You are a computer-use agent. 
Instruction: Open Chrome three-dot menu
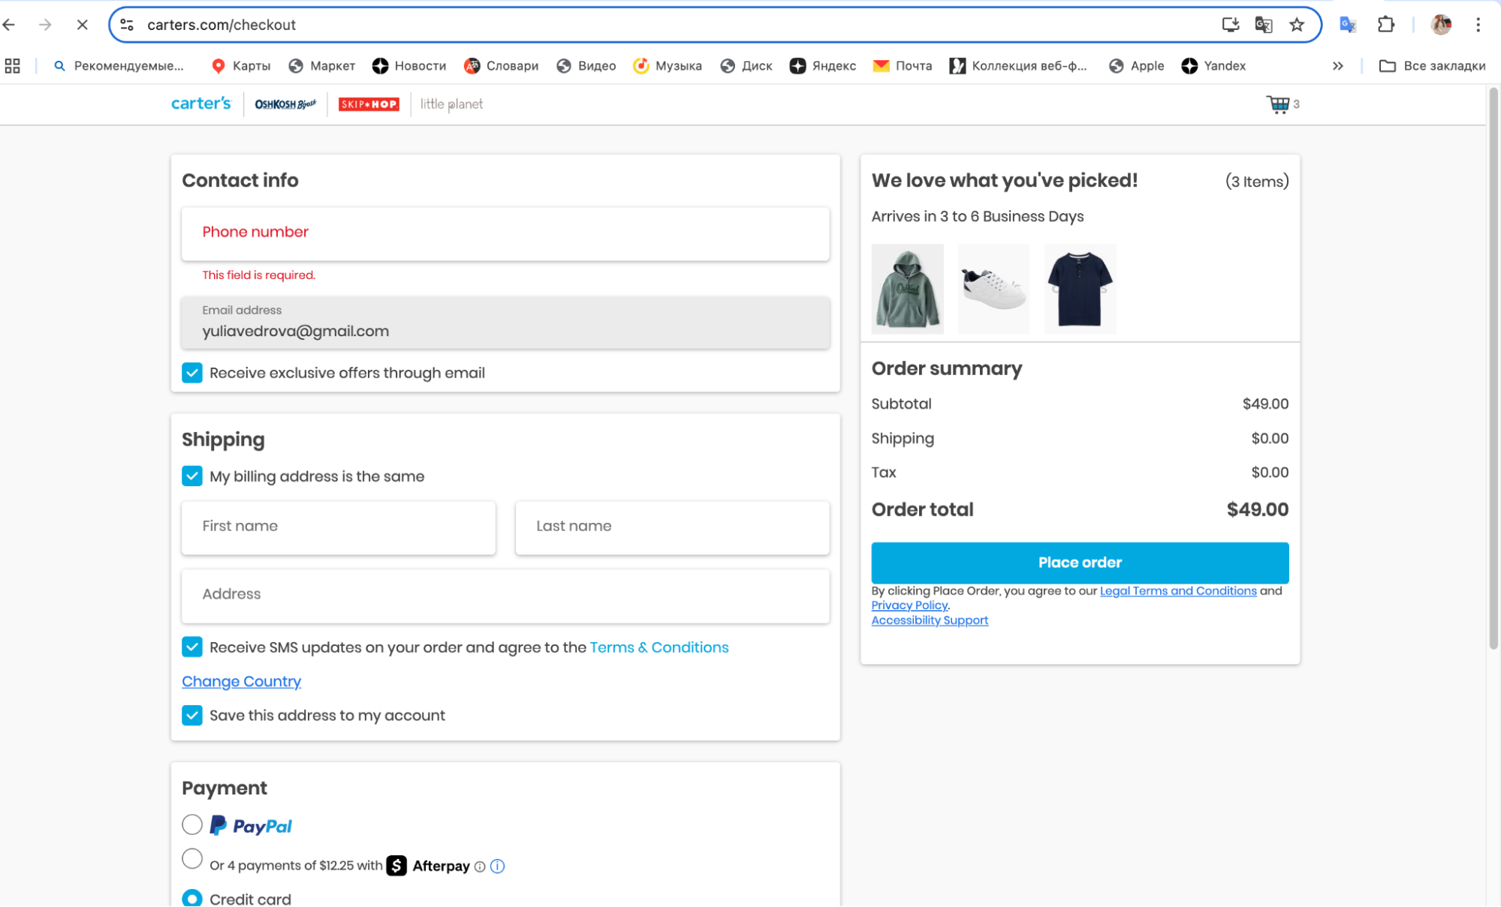1478,25
